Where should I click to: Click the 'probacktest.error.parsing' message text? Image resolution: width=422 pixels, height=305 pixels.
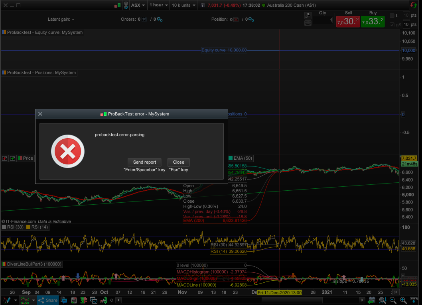[x=120, y=135]
